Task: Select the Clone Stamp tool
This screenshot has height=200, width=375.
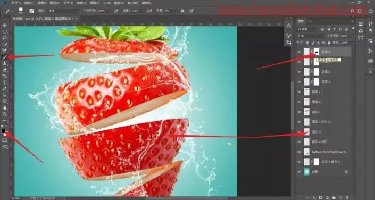Action: [5, 63]
